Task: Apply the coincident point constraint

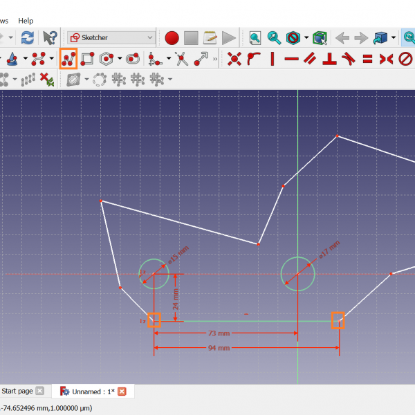Action: pos(234,59)
